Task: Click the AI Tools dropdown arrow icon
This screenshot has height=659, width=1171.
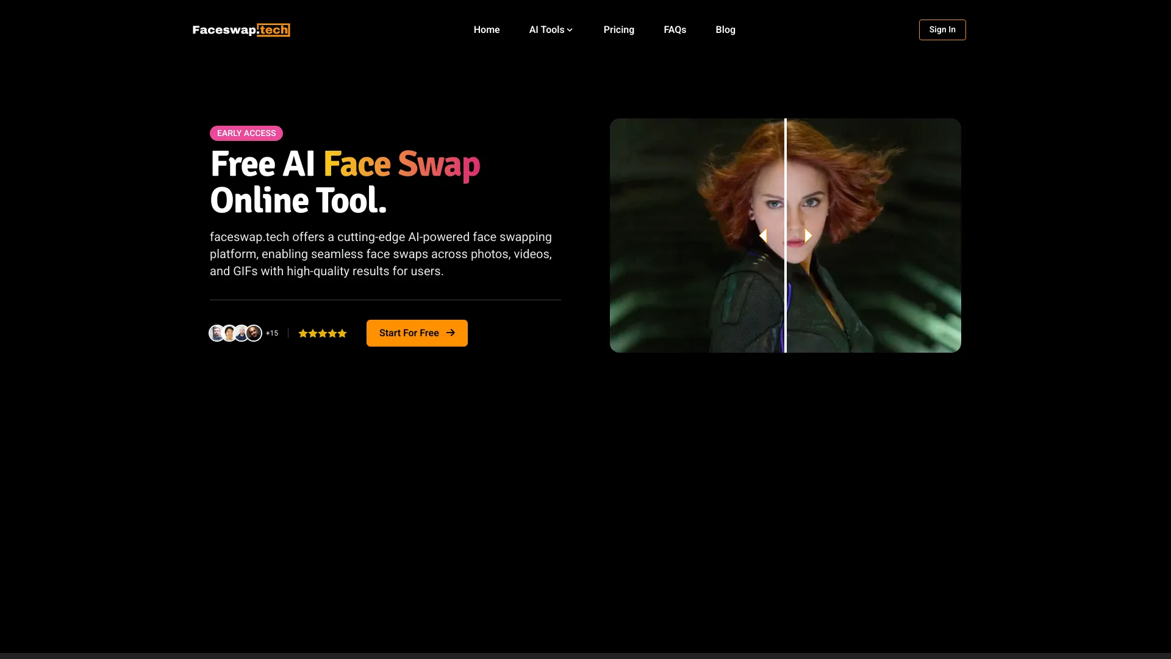Action: [570, 30]
